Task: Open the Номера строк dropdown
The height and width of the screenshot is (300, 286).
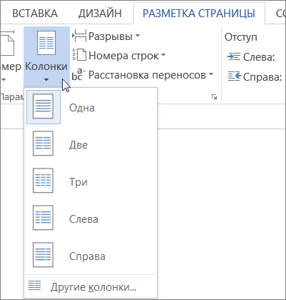Action: click(127, 56)
